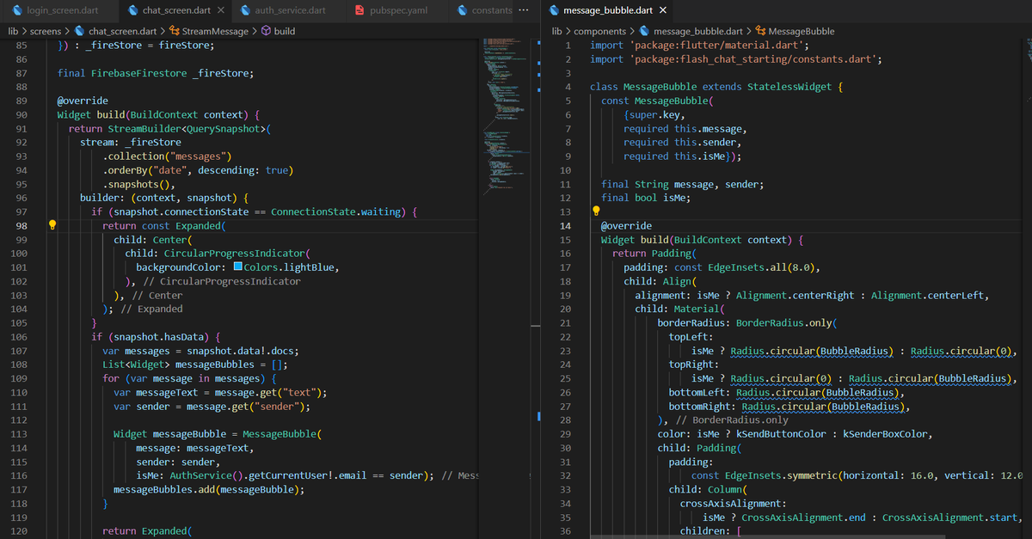Viewport: 1032px width, 539px height.
Task: Click CrossAxisAlignment.end on line 35
Action: click(803, 517)
